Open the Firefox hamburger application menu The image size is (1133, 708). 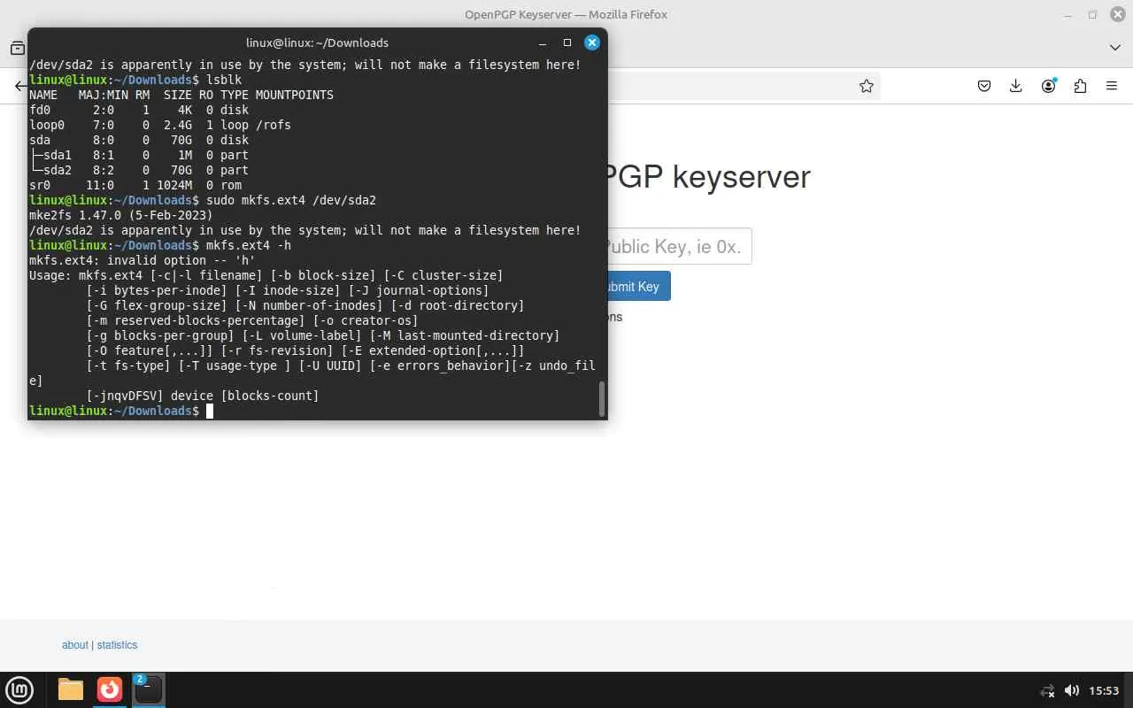tap(1112, 86)
